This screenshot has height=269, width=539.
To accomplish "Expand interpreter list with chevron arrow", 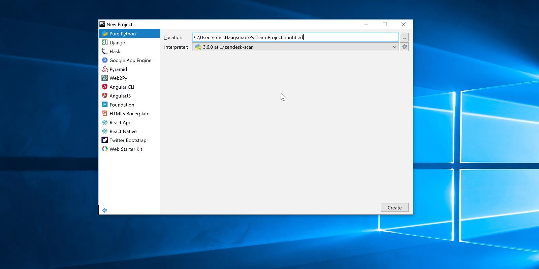I will (x=394, y=47).
